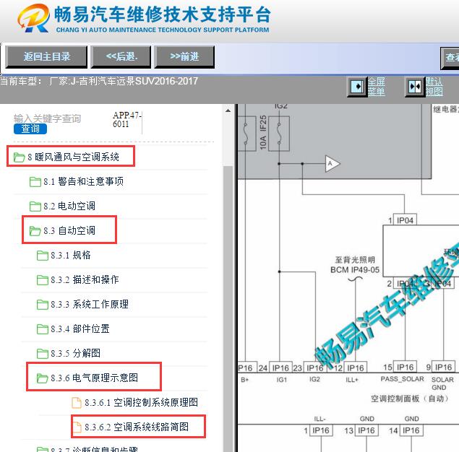This screenshot has width=459, height=452.
Task: Go back with the <<后退 button
Action: (x=121, y=57)
